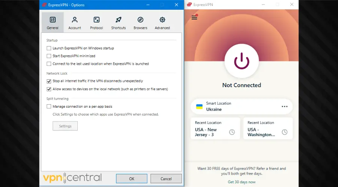Close the ExpressVPN Options window

click(177, 5)
